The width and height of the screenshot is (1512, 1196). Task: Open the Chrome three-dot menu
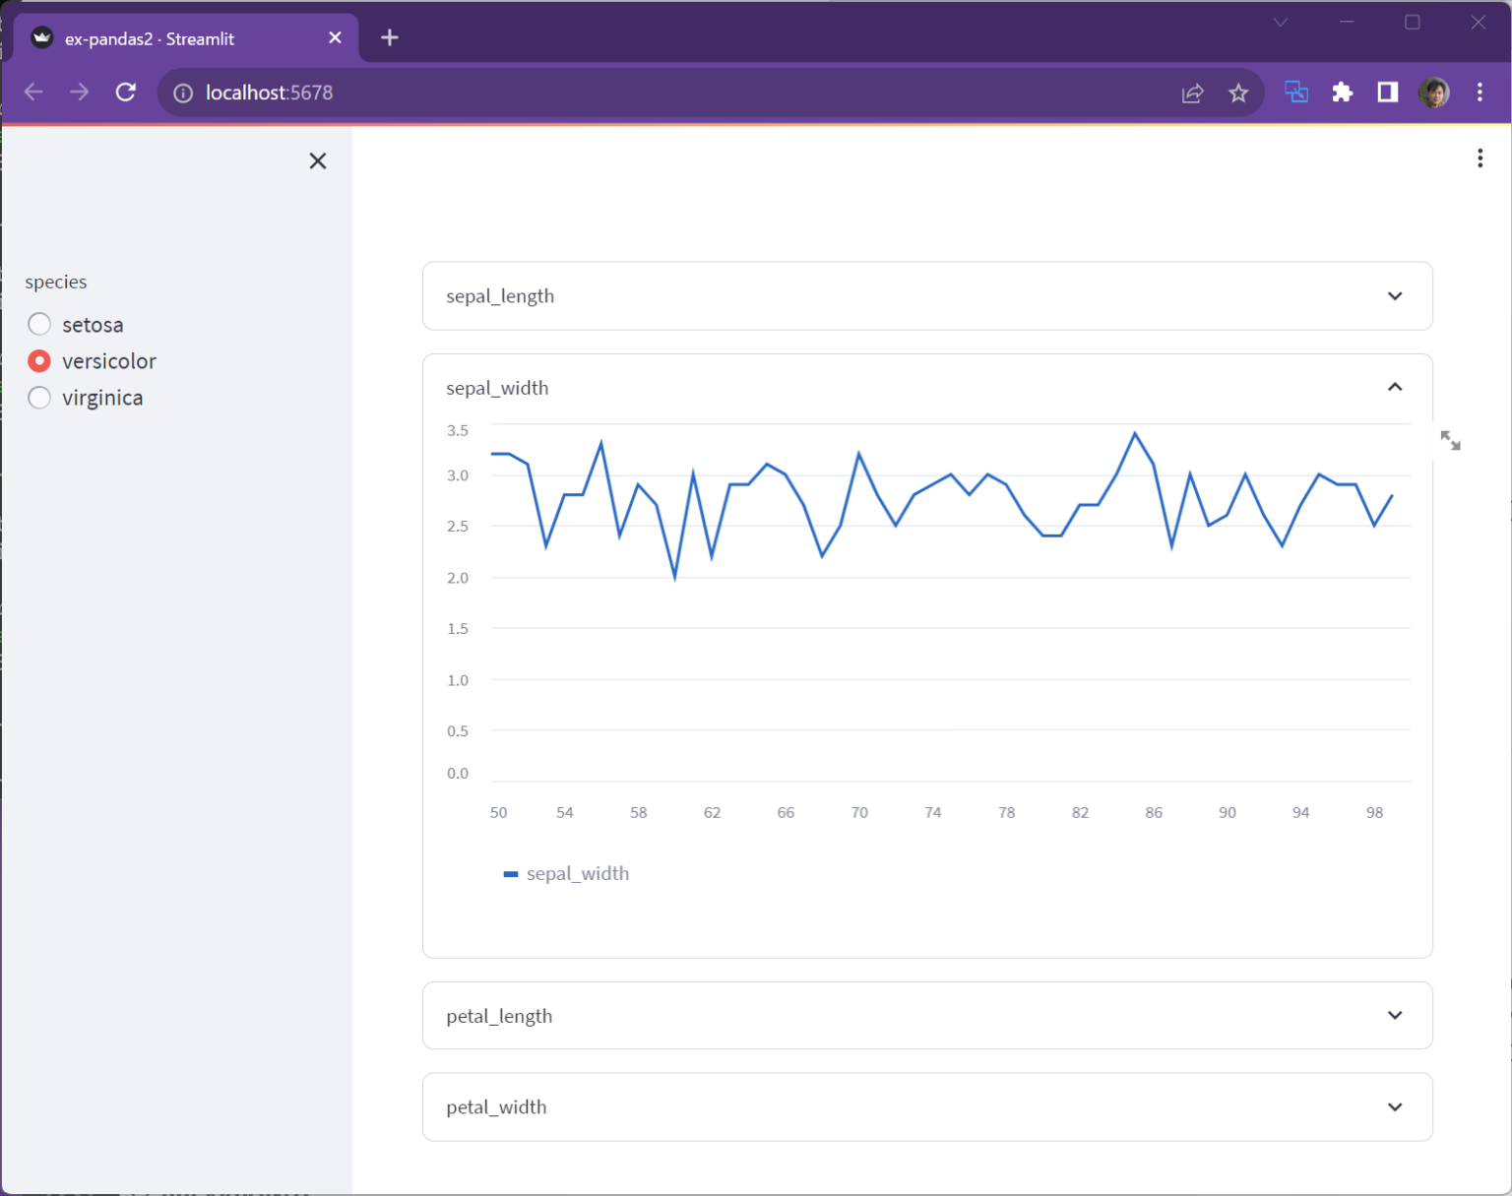point(1479,92)
